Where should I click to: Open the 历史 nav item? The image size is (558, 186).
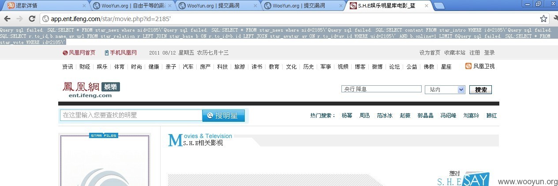[x=308, y=67]
